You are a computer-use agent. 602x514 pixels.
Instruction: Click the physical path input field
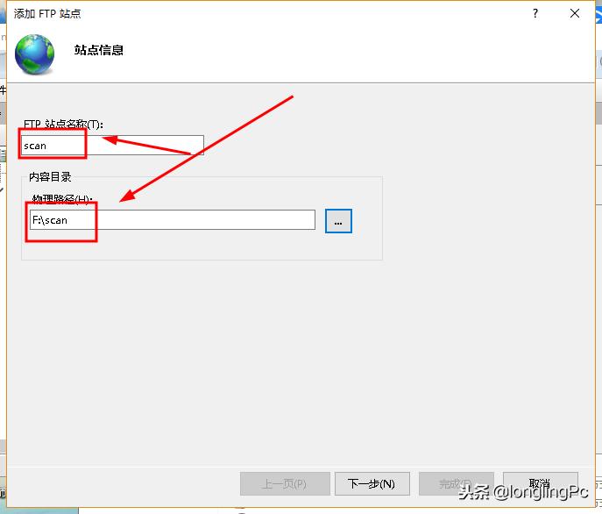coord(173,220)
